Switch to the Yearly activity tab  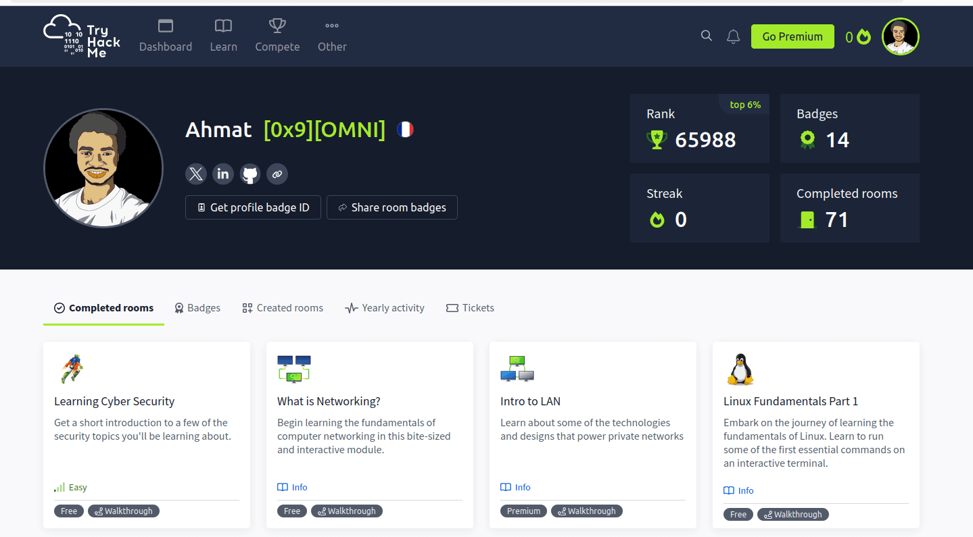click(x=385, y=308)
